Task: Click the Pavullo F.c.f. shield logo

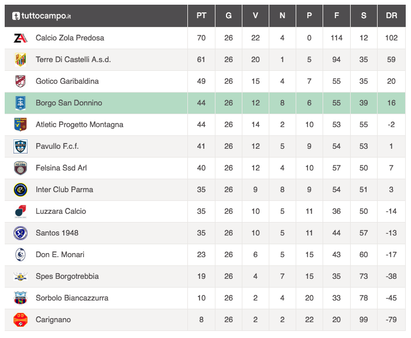Action: (20, 146)
